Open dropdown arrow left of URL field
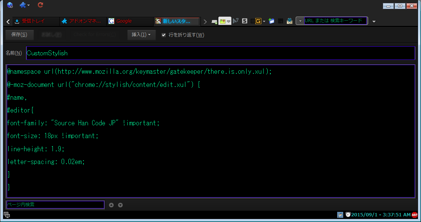Viewport: 421px width, 222px height. 300,21
